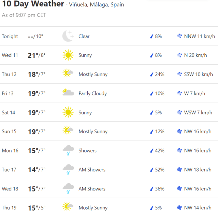Click the sun icon for Sat 14
The image size is (218, 213).
click(68, 112)
